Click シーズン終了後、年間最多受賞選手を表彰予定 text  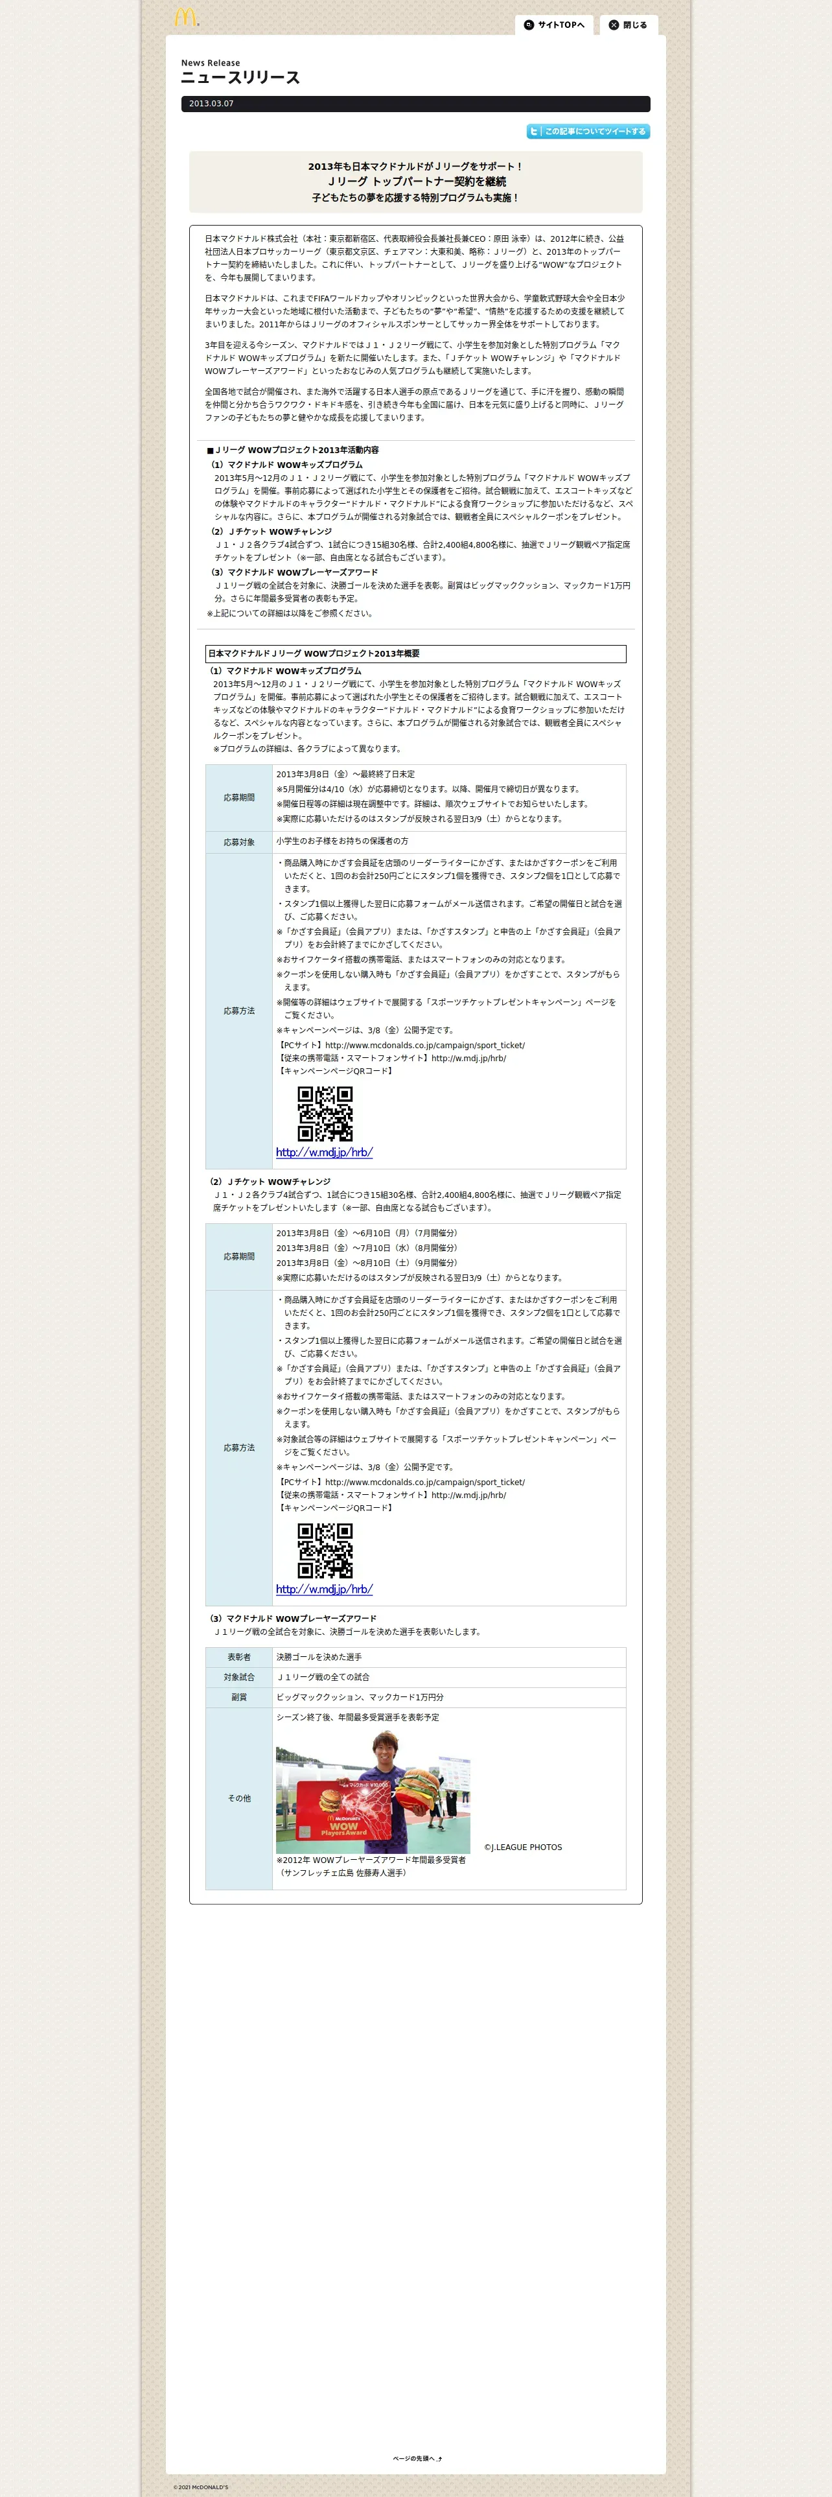[358, 1718]
